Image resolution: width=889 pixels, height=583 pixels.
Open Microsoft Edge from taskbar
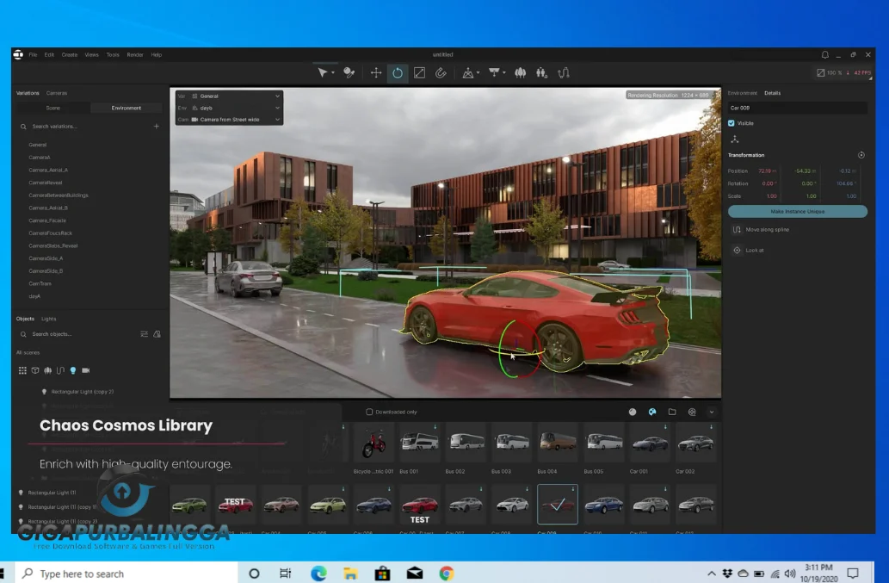[x=318, y=574]
